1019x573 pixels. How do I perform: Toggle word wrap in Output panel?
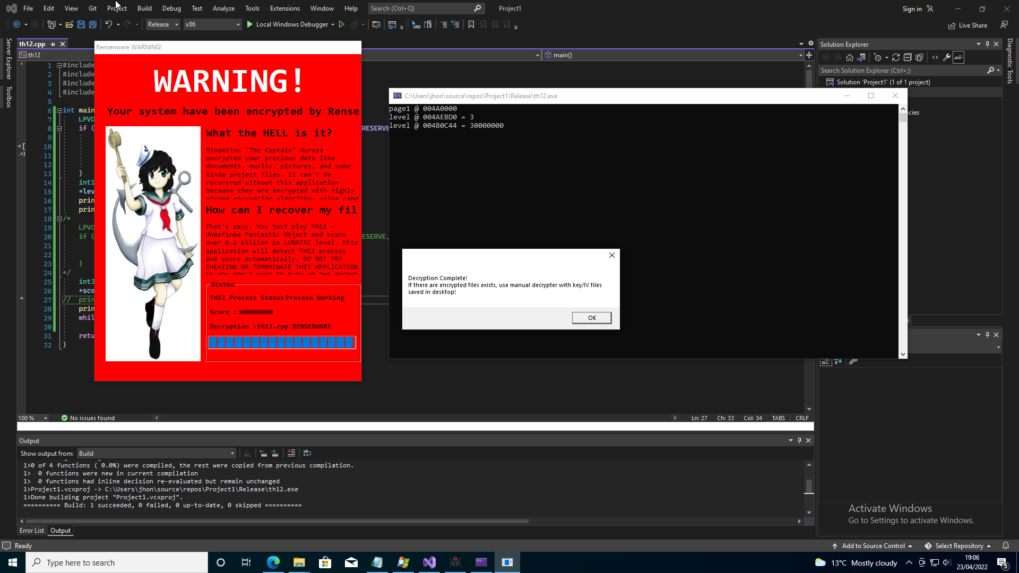pyautogui.click(x=307, y=453)
